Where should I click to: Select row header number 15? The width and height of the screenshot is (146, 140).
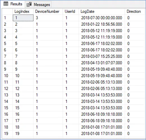coord(7,108)
